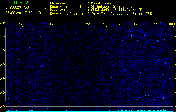The width and height of the screenshot is (176, 112).
Task: Click the cyan signal level strip at the bottom
Action: tap(90, 111)
